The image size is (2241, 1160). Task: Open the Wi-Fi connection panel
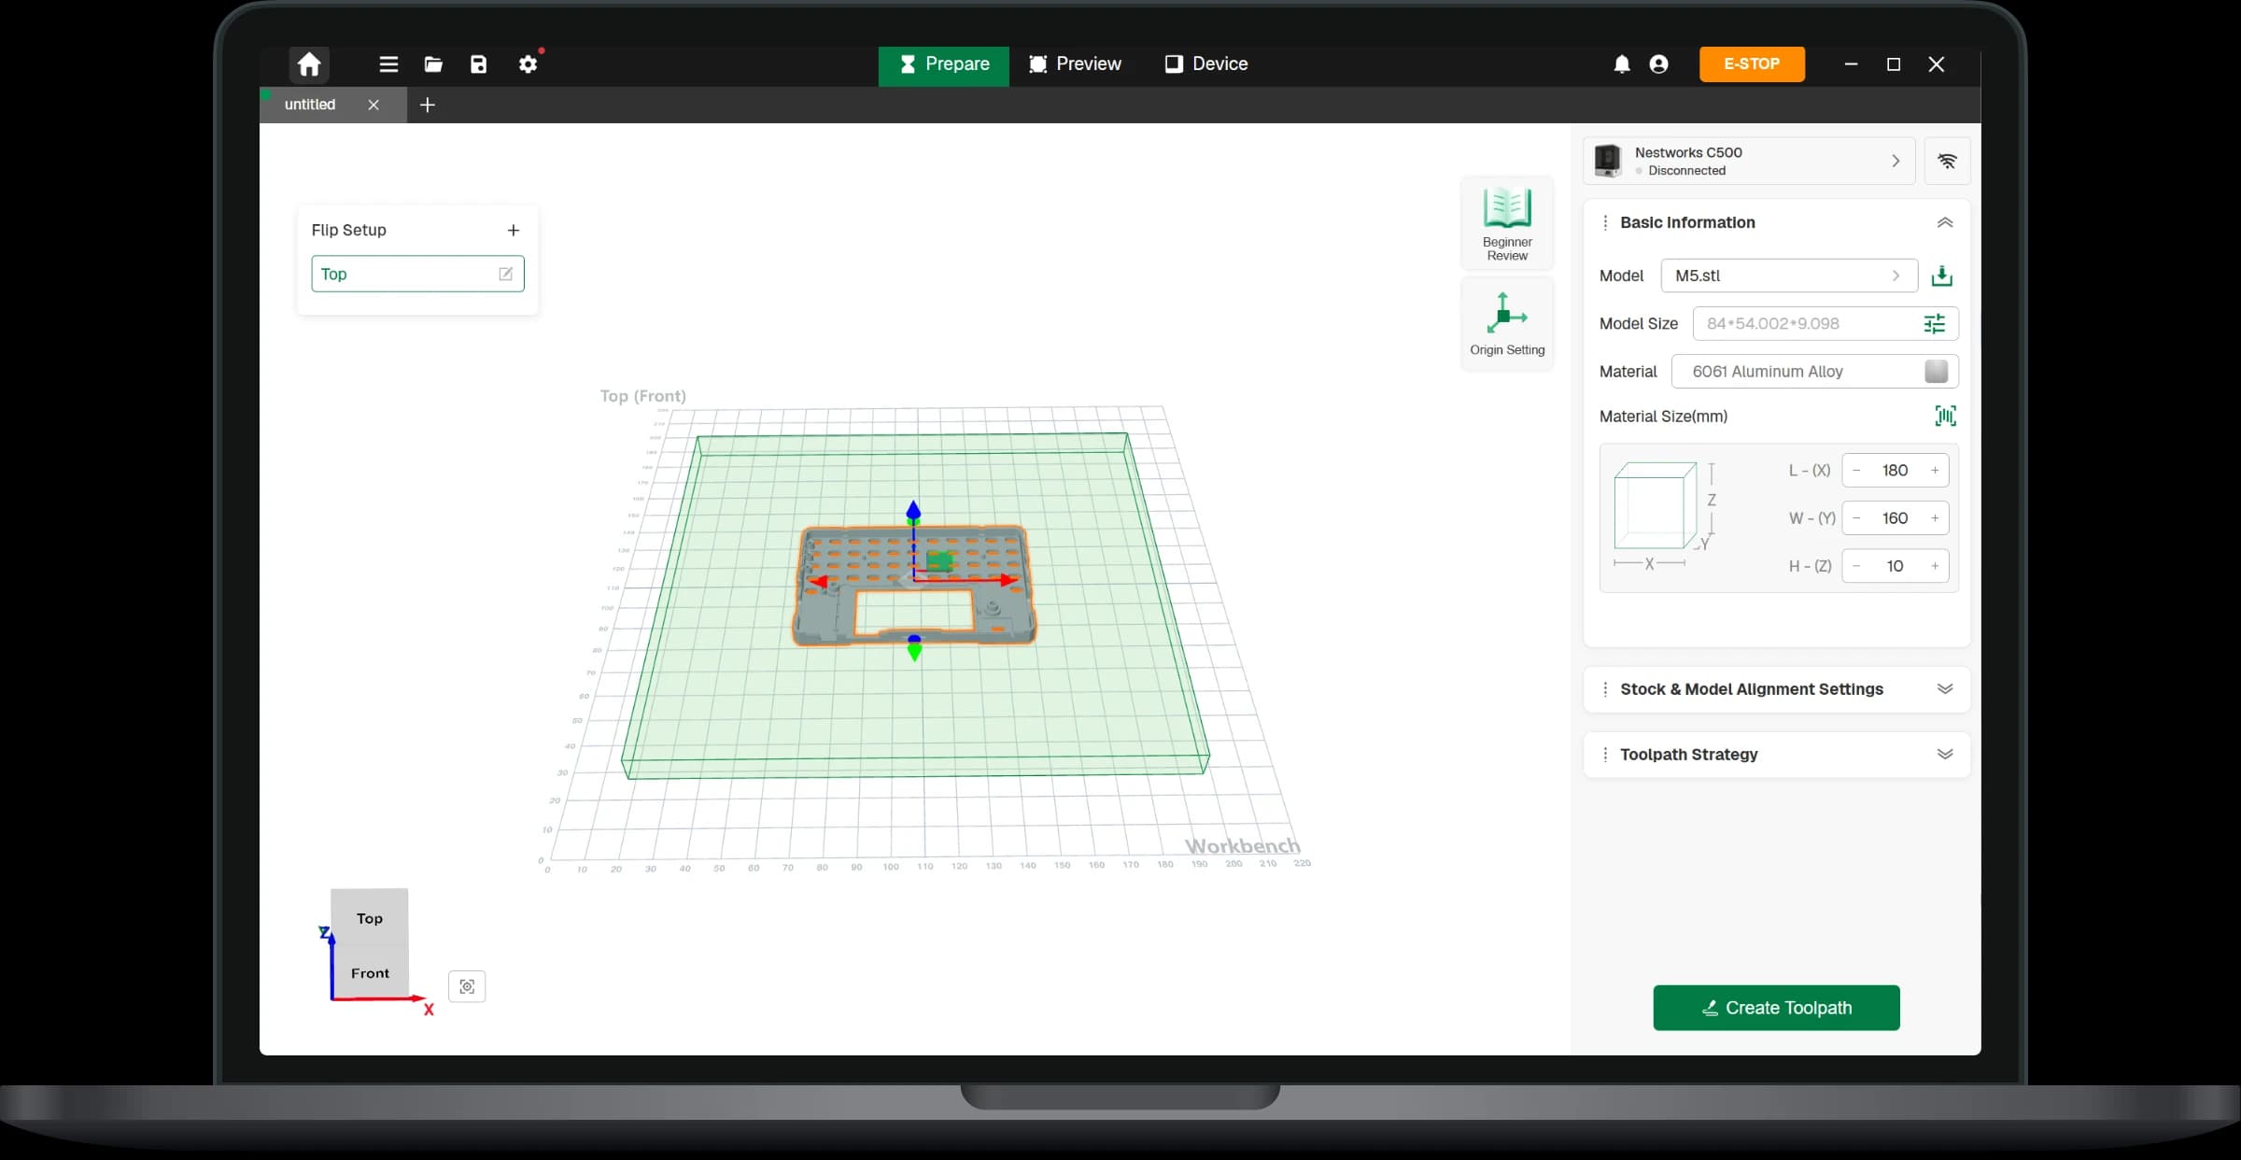(1947, 161)
